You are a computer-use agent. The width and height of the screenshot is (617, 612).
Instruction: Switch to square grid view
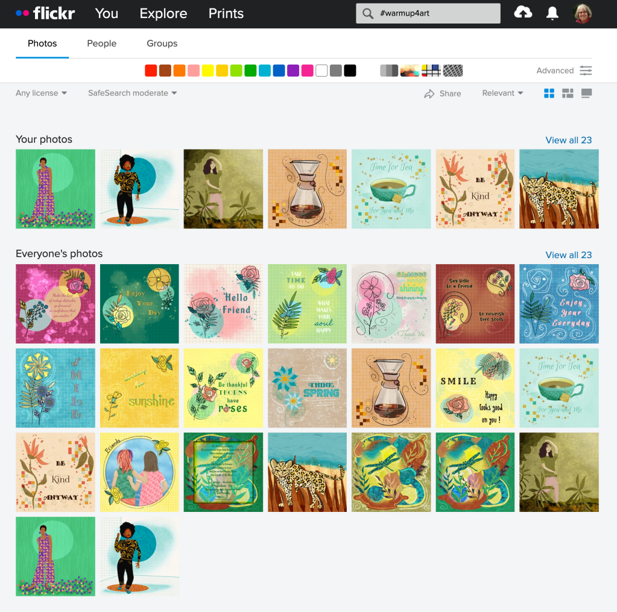tap(549, 93)
